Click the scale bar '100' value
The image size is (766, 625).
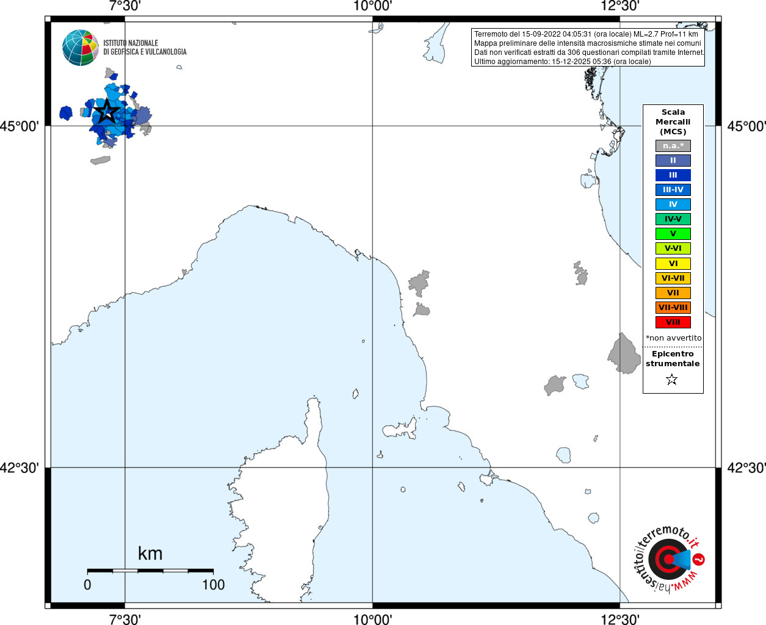214,585
